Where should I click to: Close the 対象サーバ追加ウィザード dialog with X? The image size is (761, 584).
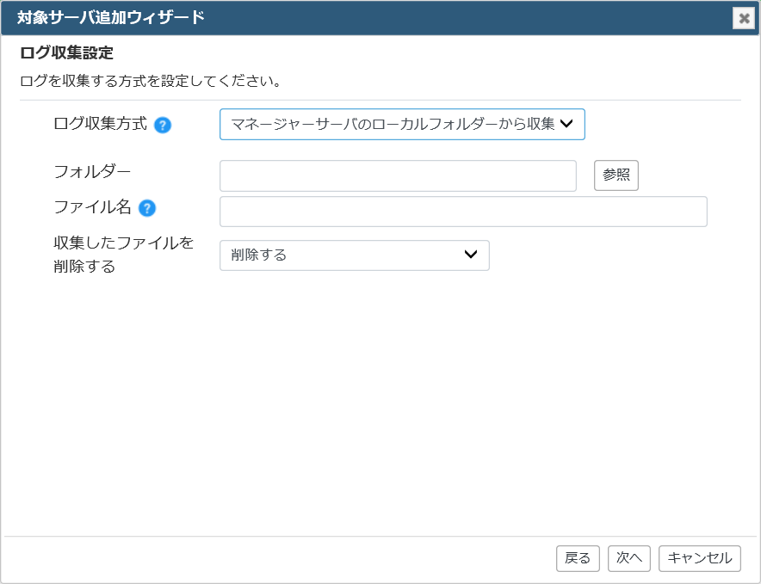[744, 18]
